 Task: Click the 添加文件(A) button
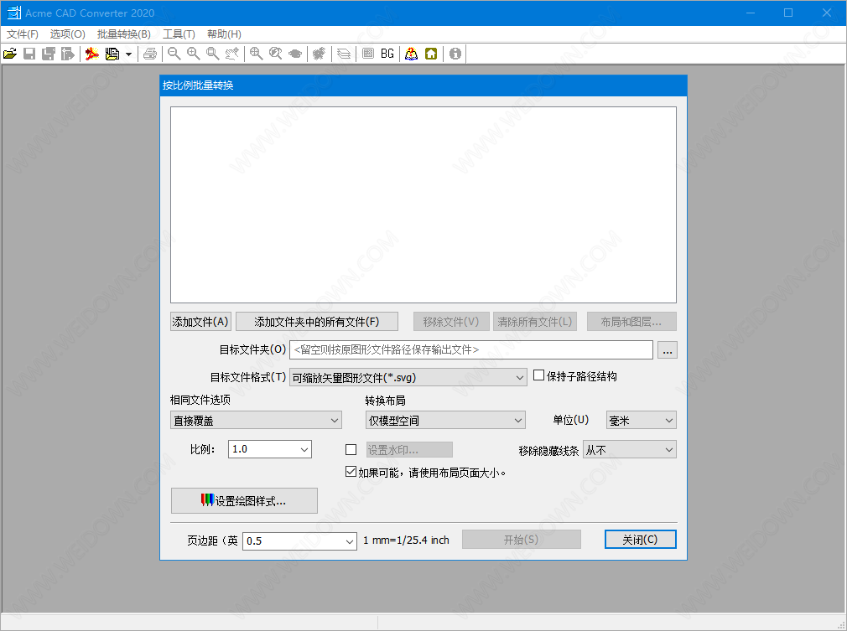(200, 322)
